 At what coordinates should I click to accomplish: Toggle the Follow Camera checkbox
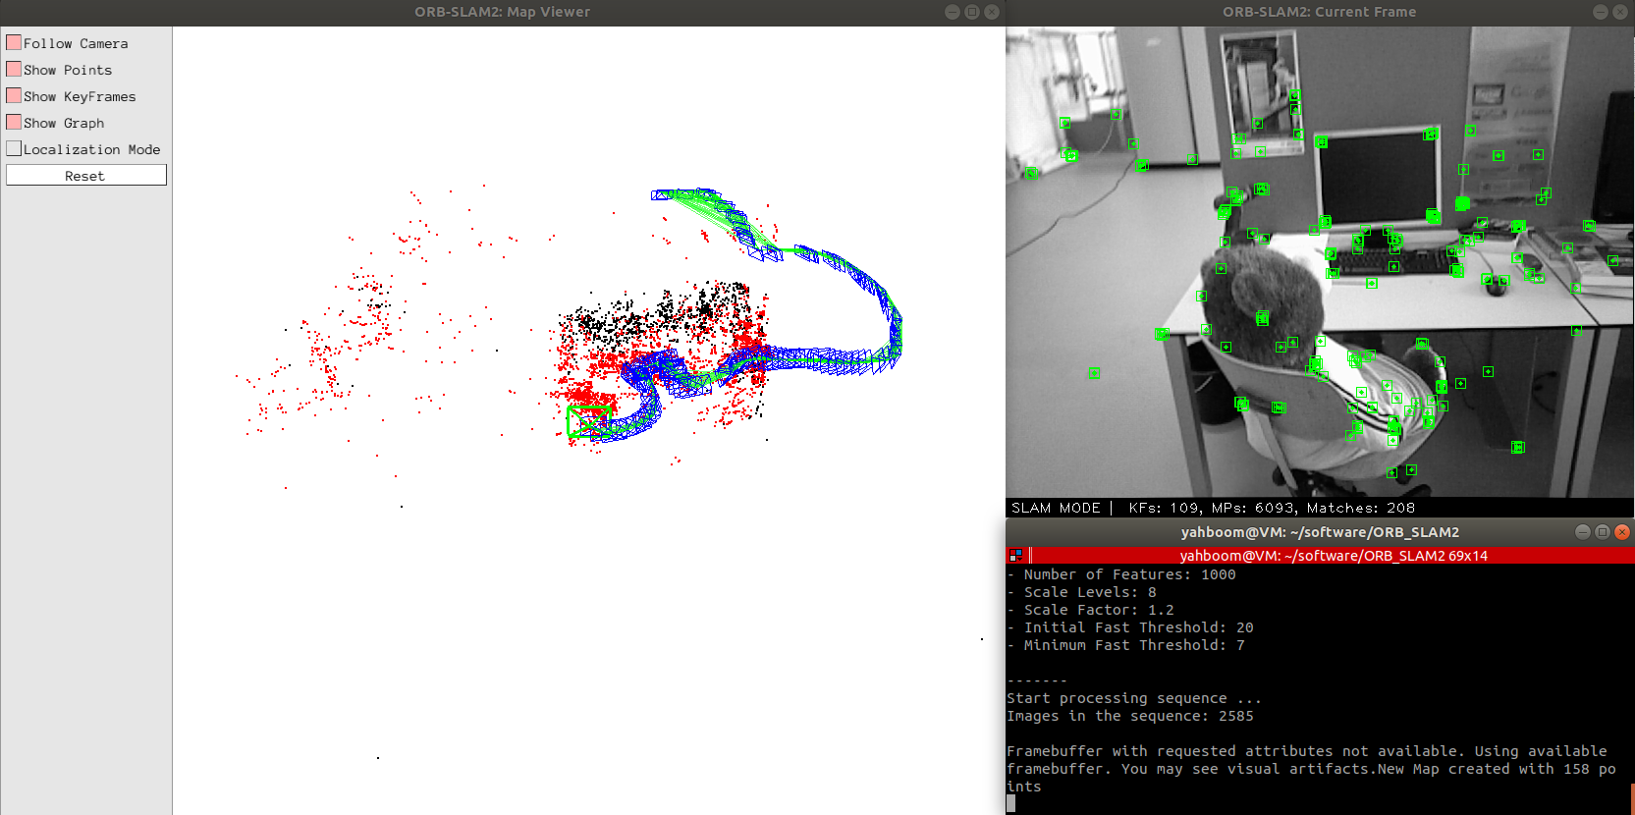tap(15, 43)
